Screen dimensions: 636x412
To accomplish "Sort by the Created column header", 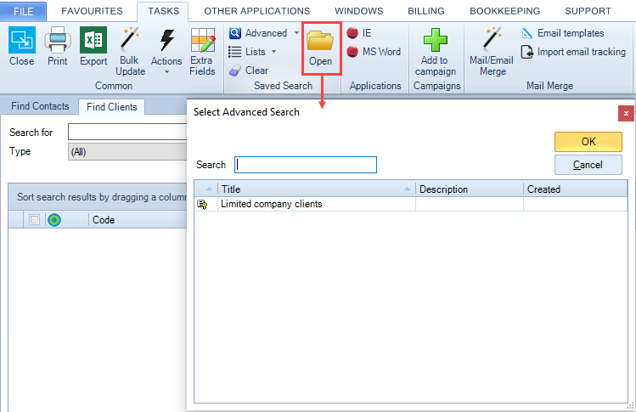I will tap(576, 189).
